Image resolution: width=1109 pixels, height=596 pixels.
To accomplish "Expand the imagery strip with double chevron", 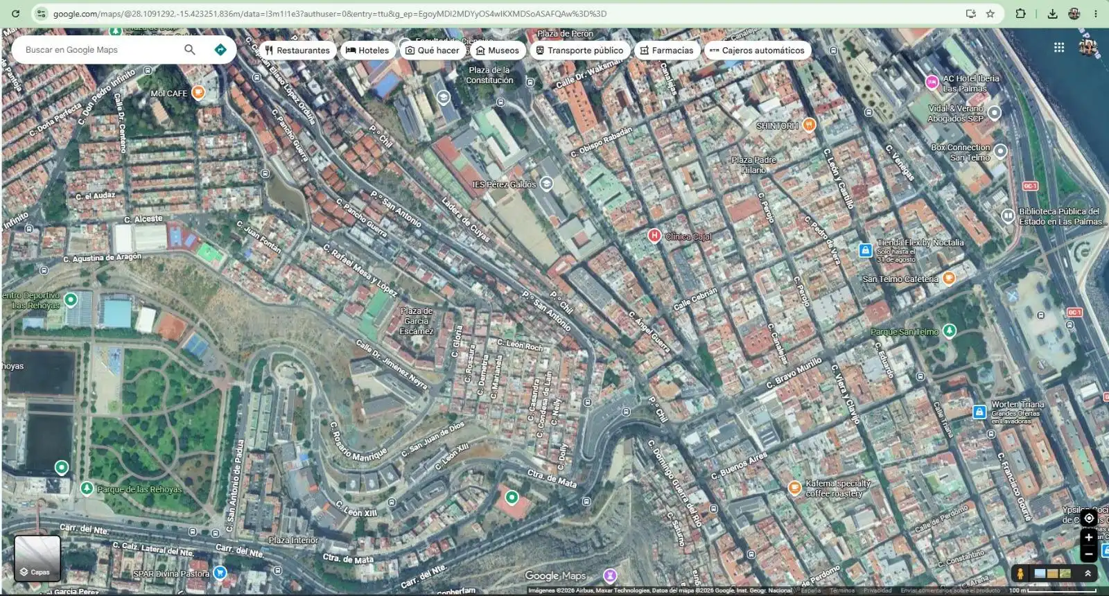I will 1088,573.
